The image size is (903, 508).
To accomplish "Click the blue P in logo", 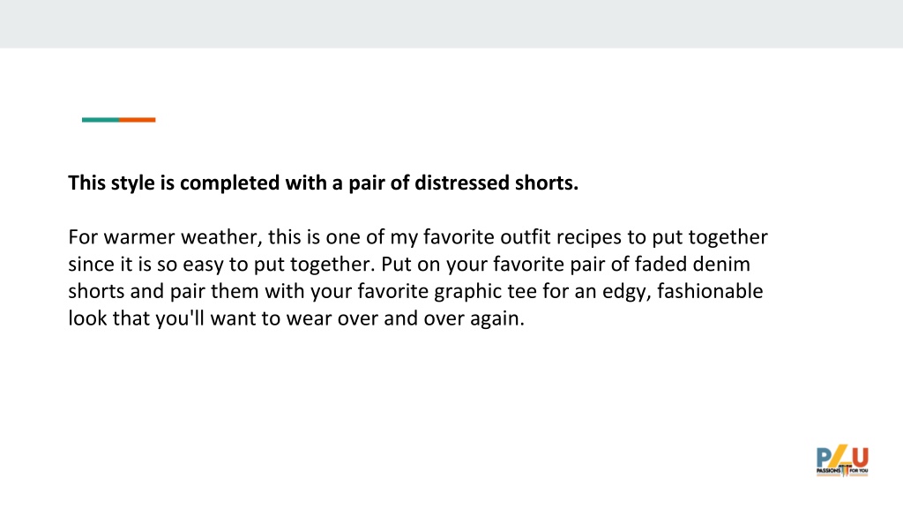I will click(825, 458).
